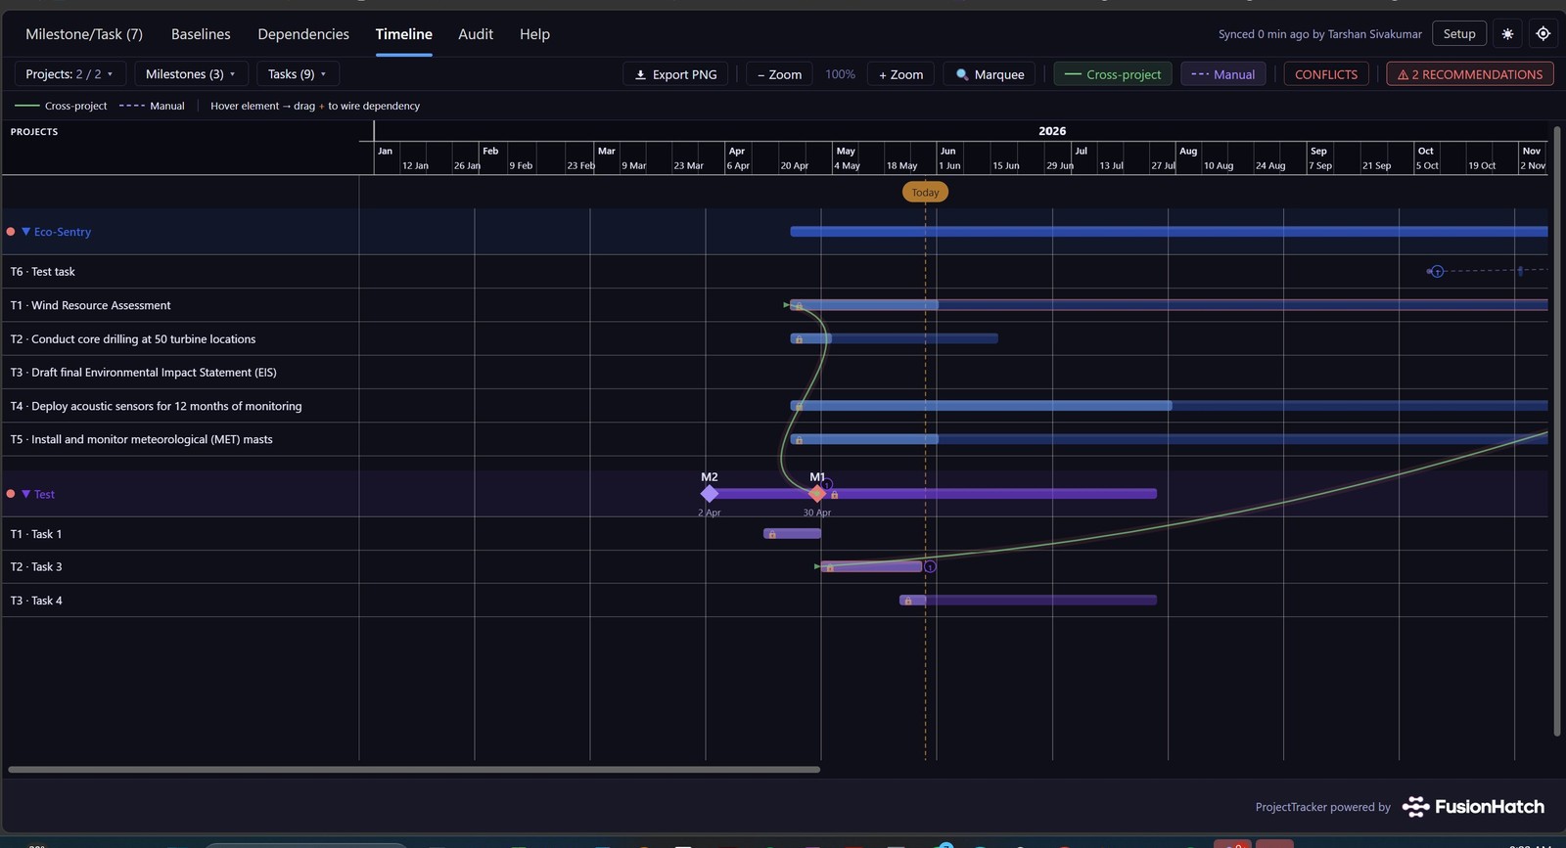Select row T1 · Task 1
Screen dimensions: 1566x848
(x=180, y=534)
